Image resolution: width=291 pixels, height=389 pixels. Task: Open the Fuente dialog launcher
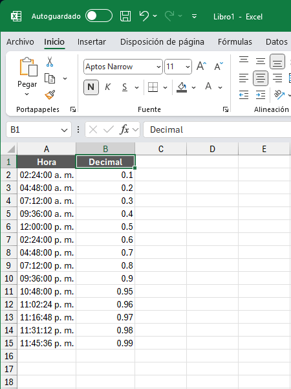pos(225,109)
